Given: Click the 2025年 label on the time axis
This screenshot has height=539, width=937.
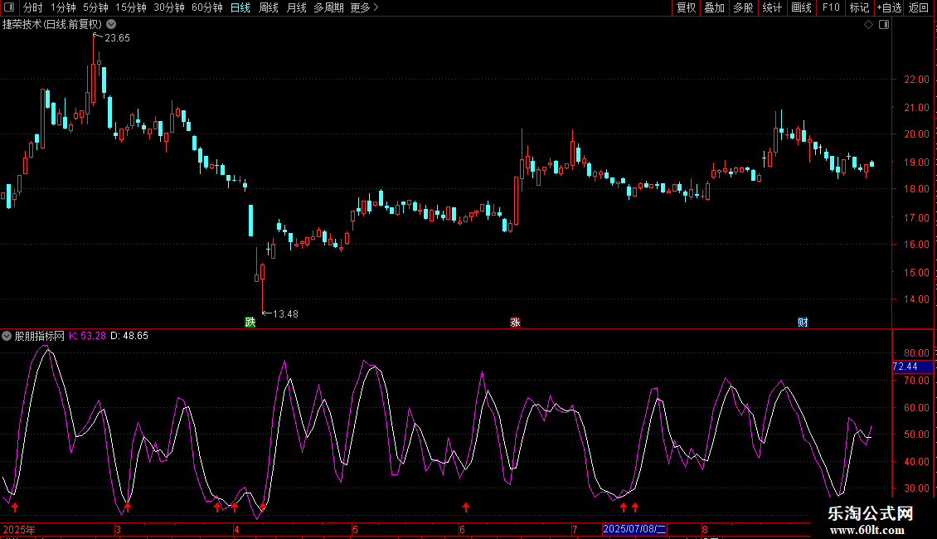Looking at the screenshot, I should point(19,529).
